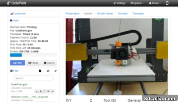Select Webcam_cover_-_Part_1a.gcode file
This screenshot has height=102, width=178.
coord(29,97)
